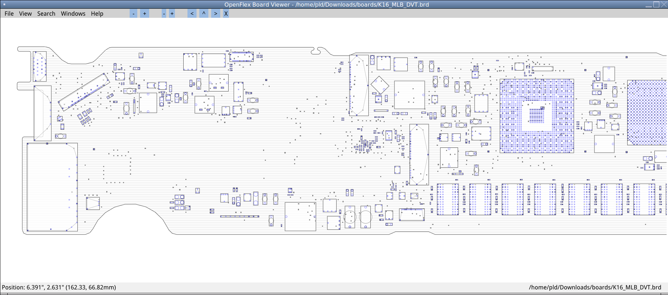Image resolution: width=668 pixels, height=295 pixels.
Task: Maximize the OpenFlex Board Viewer window
Action: 656,5
